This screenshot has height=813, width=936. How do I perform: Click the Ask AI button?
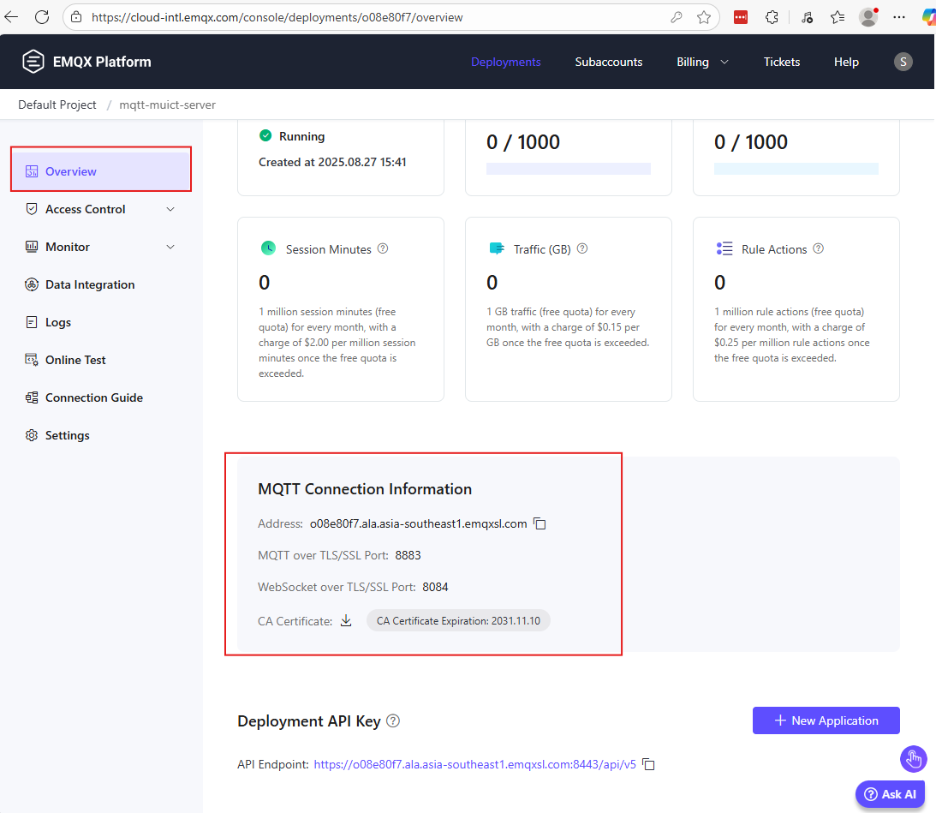(x=890, y=794)
